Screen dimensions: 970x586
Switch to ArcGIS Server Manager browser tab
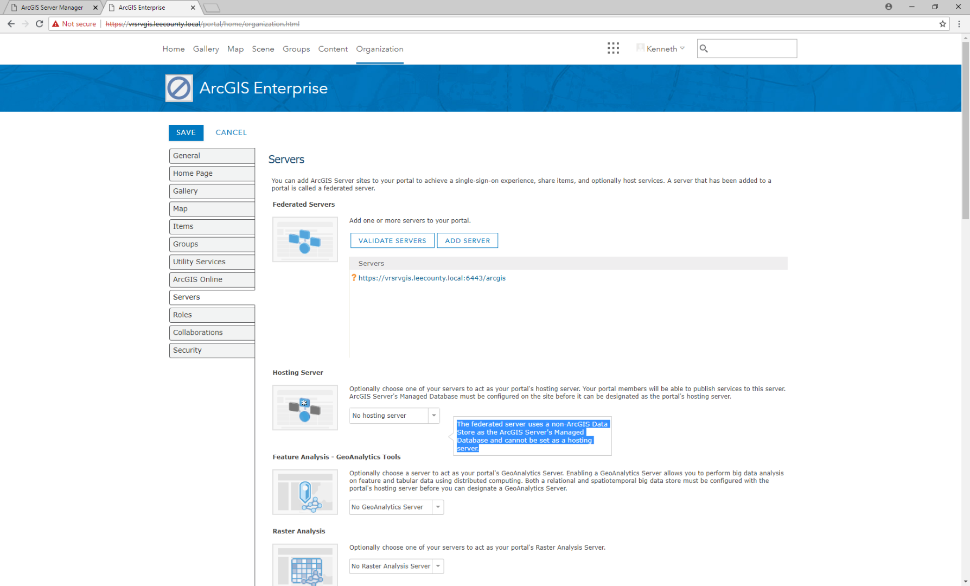(x=52, y=8)
